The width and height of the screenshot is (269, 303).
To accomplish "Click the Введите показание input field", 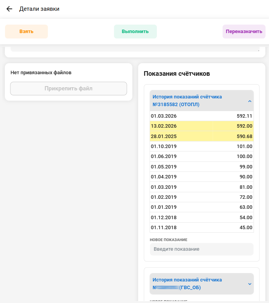I will [x=202, y=249].
